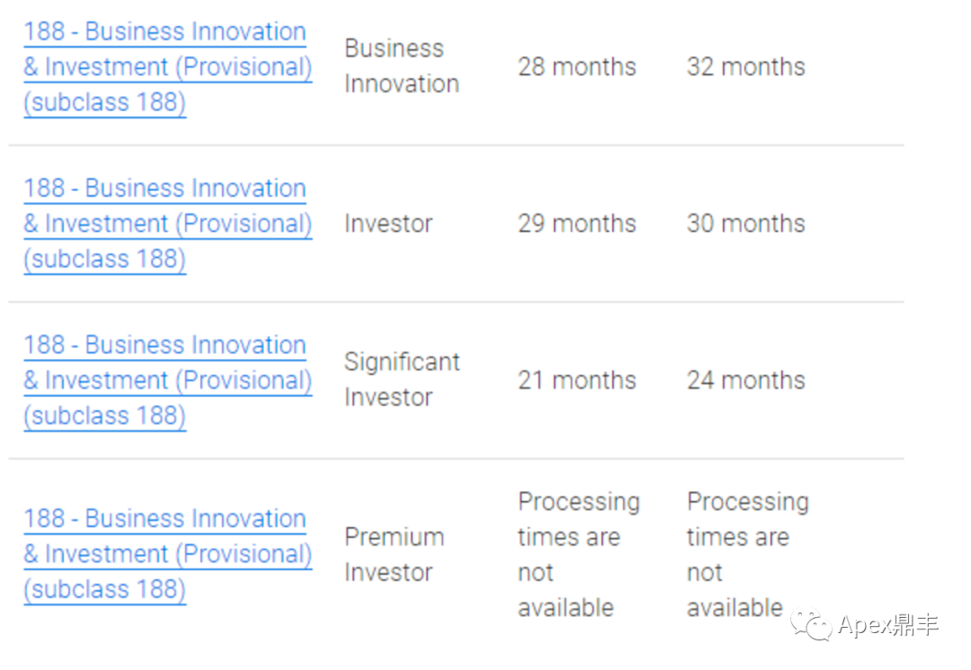Click the 21 months value

pos(577,380)
